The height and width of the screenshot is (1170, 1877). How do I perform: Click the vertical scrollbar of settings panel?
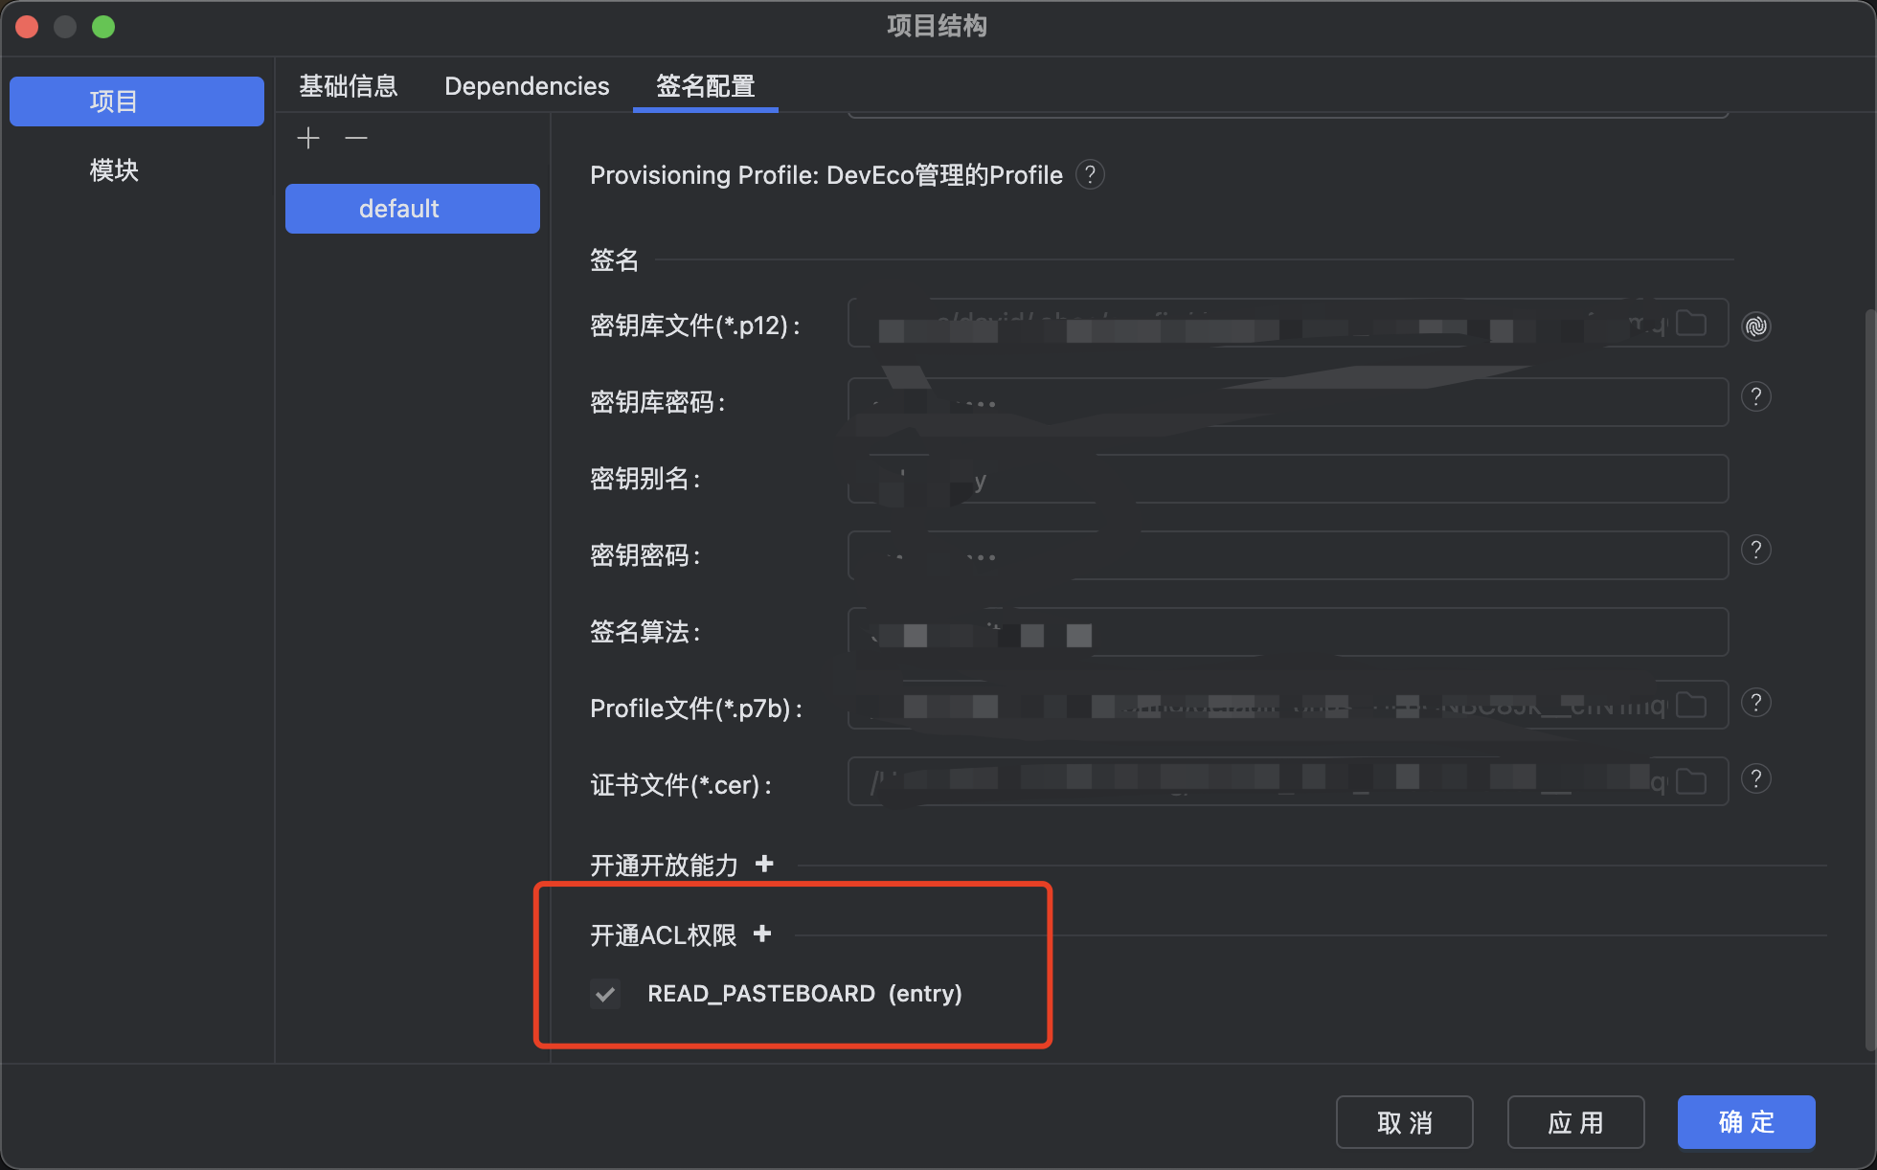pos(1870,680)
